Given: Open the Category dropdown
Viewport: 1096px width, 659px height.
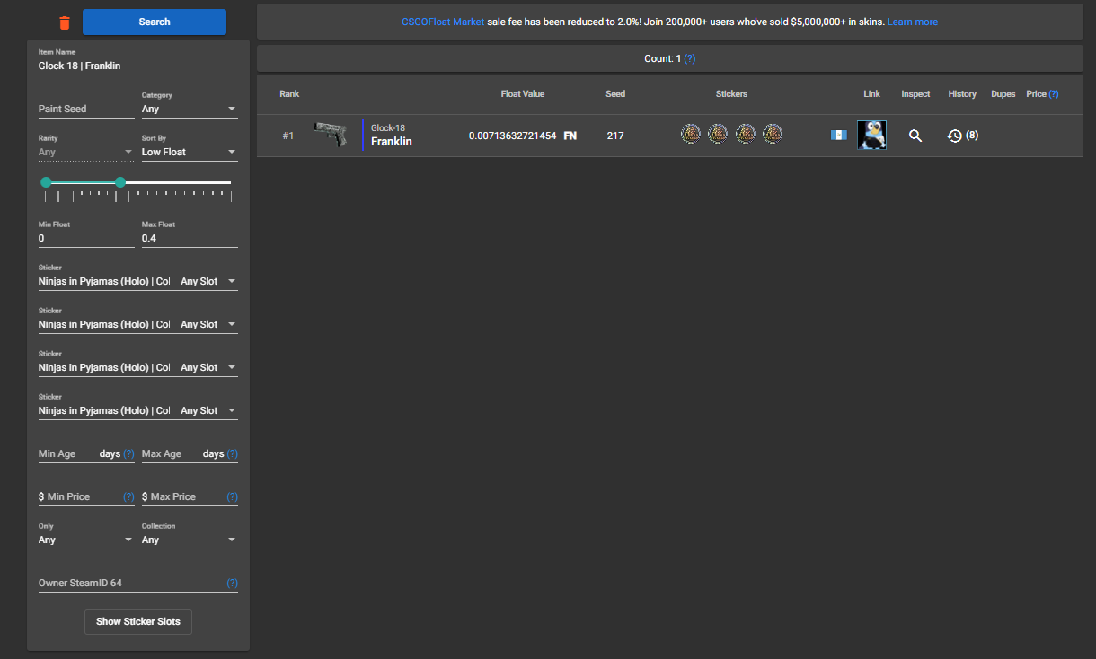Looking at the screenshot, I should tap(190, 109).
